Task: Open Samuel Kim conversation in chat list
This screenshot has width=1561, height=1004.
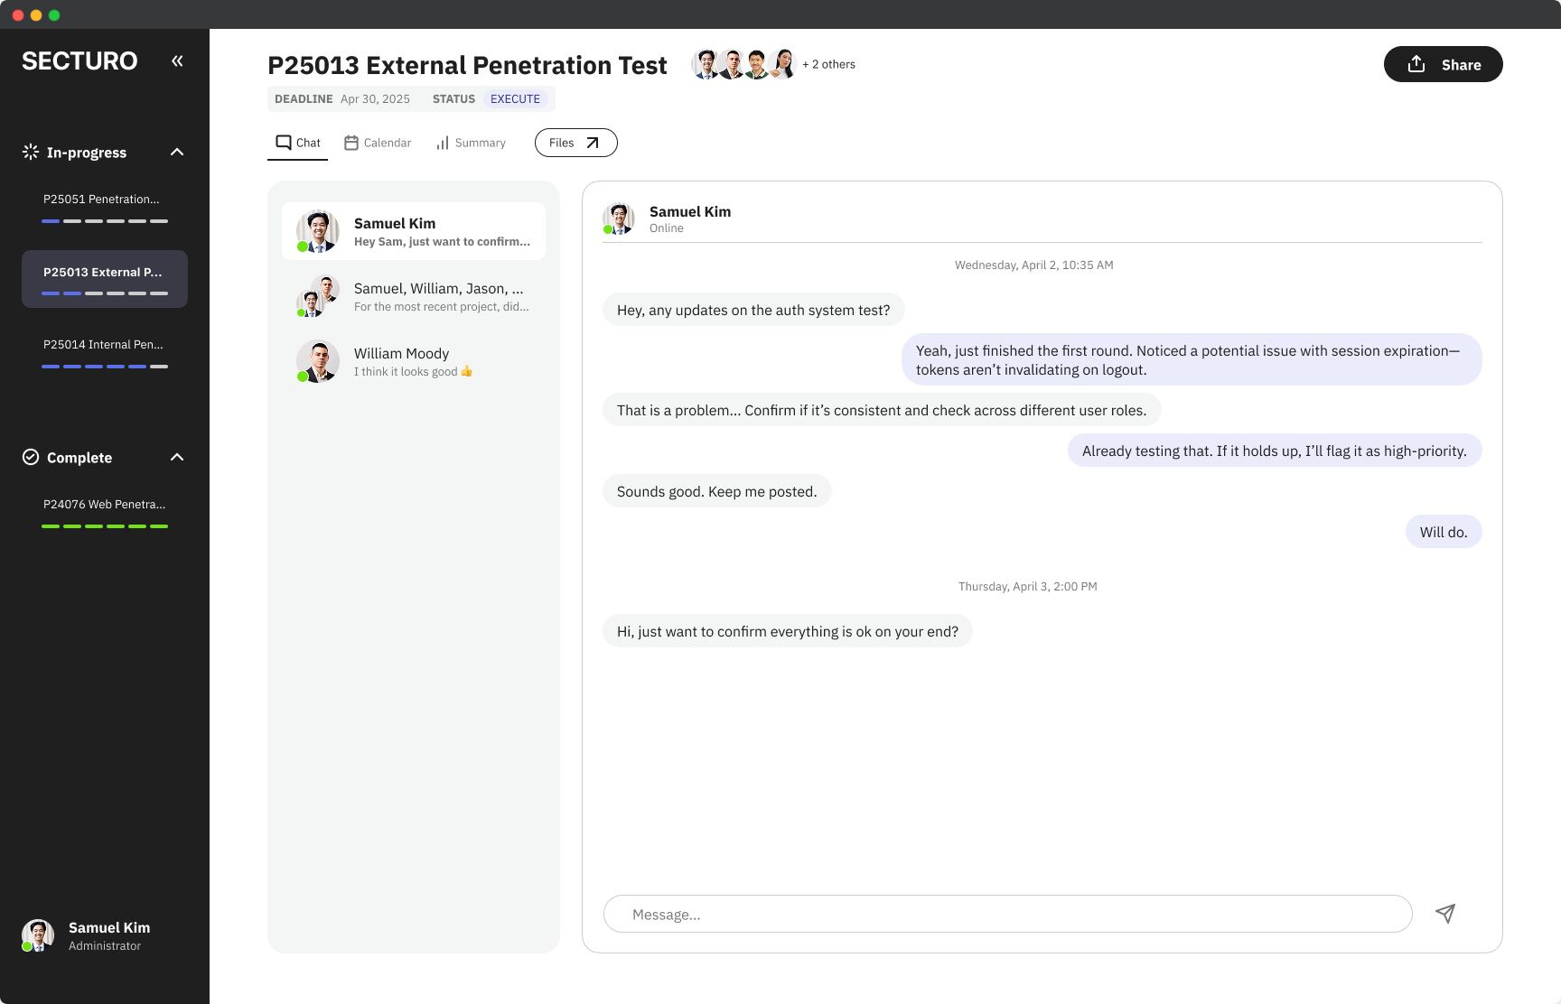Action: [414, 231]
